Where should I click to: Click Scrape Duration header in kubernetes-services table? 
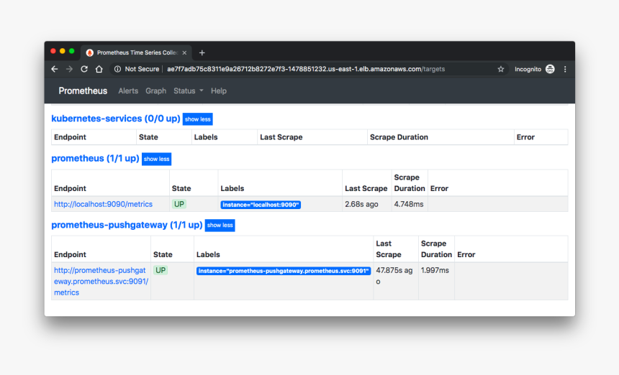coord(399,137)
